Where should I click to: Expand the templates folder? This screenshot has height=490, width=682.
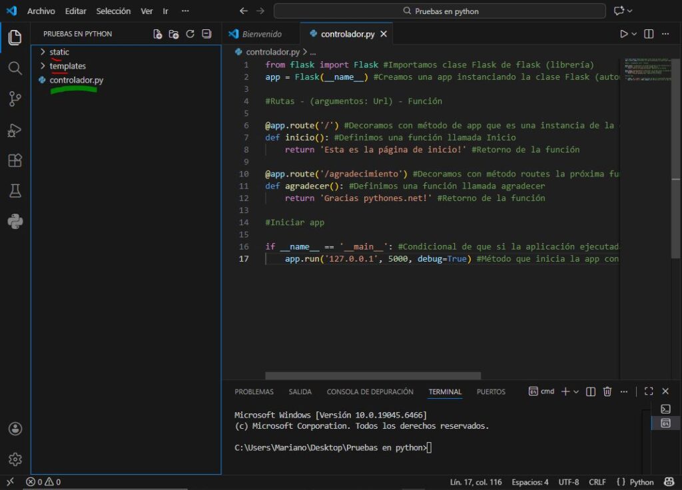[67, 66]
